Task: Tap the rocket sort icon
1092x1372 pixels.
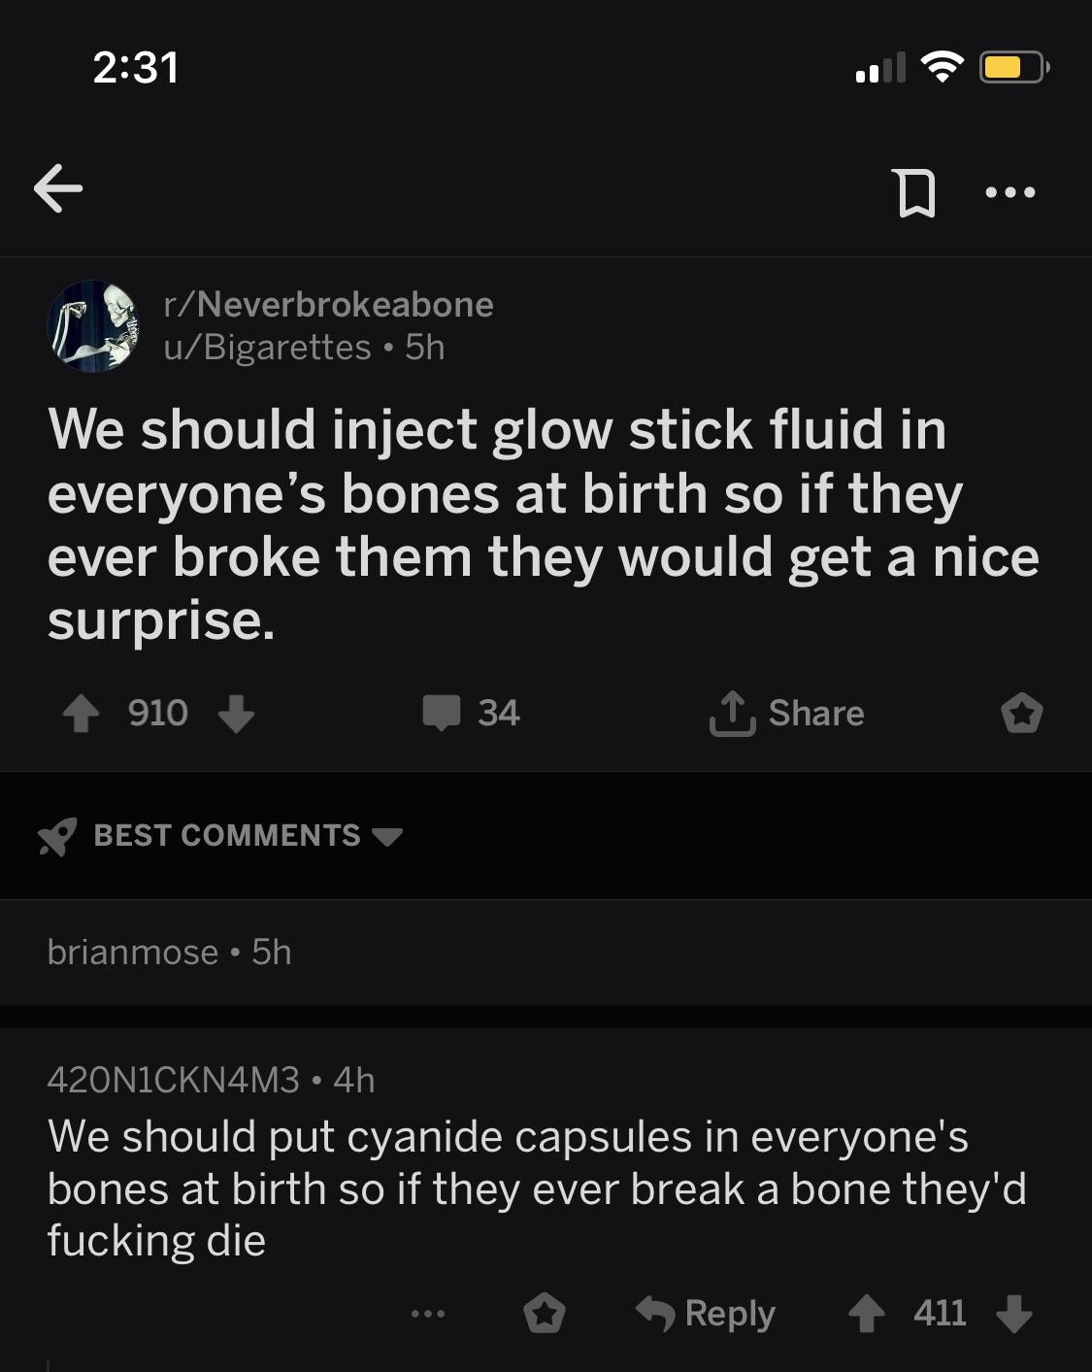Action: tap(57, 836)
